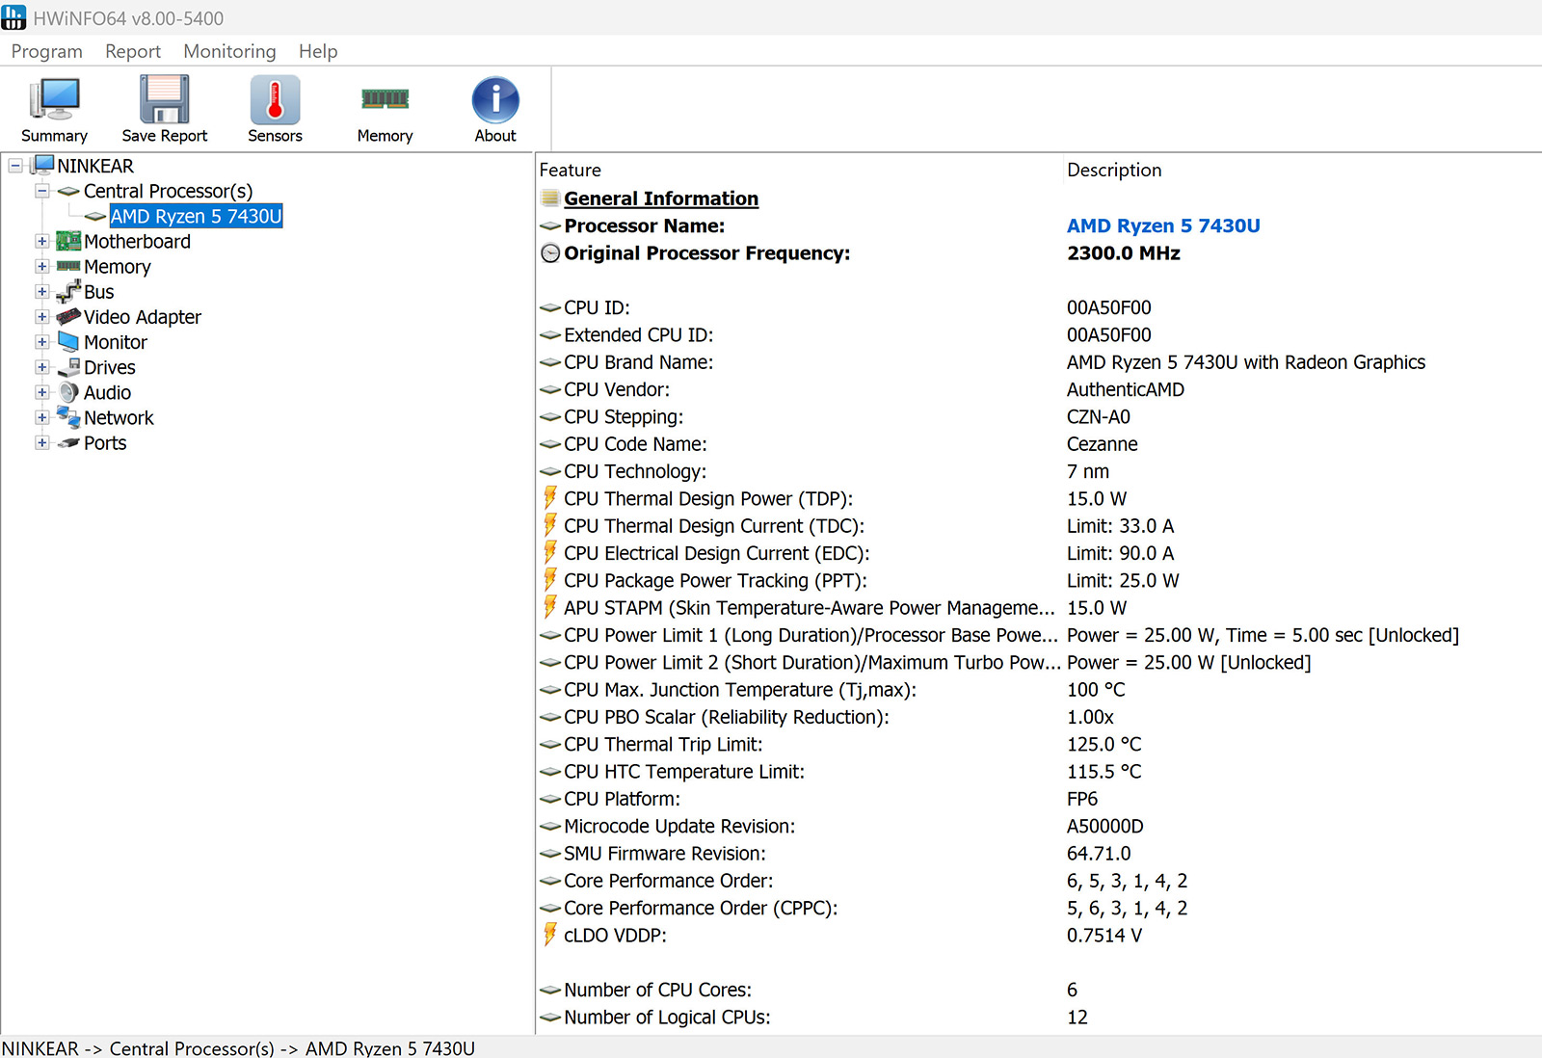Select the CPU Code Name row
The width and height of the screenshot is (1542, 1058).
(x=1038, y=444)
